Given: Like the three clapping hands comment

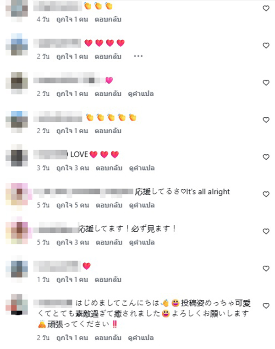Looking at the screenshot, I should pyautogui.click(x=266, y=8).
